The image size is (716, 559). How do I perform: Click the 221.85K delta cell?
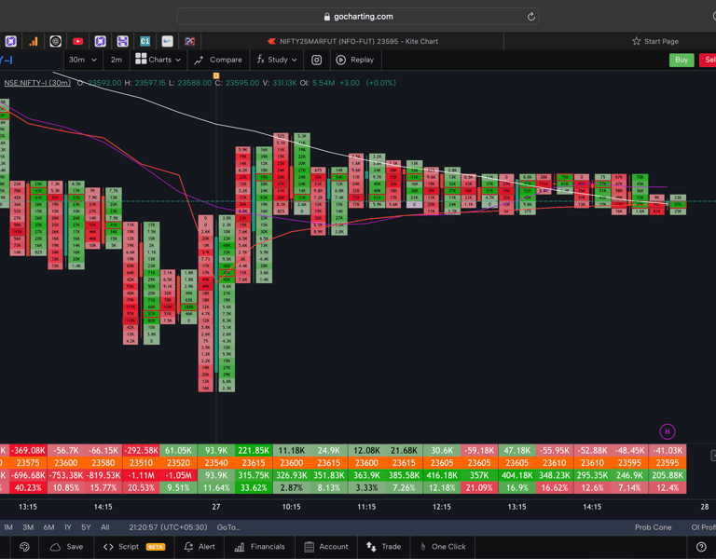[254, 450]
